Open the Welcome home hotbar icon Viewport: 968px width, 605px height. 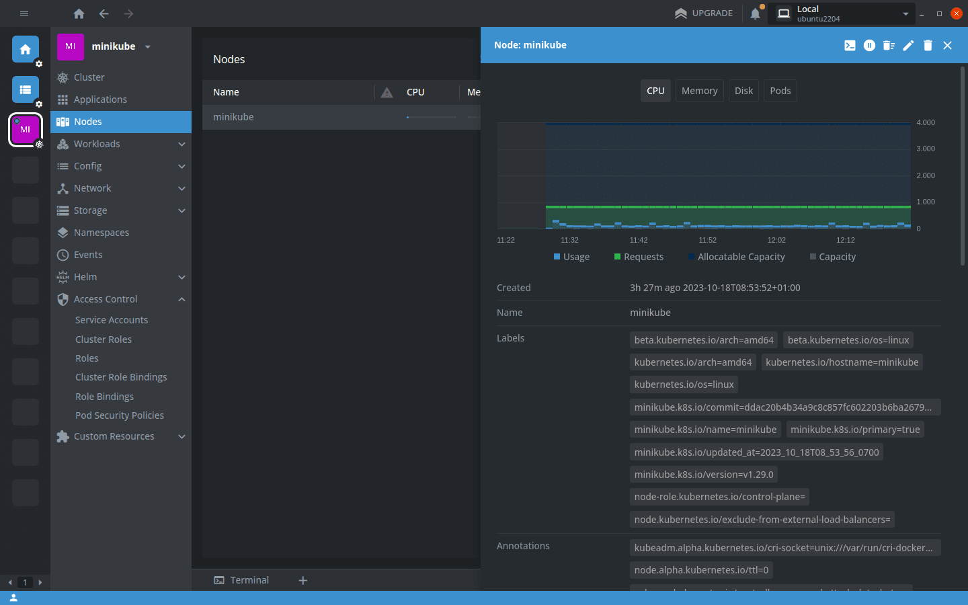point(25,49)
